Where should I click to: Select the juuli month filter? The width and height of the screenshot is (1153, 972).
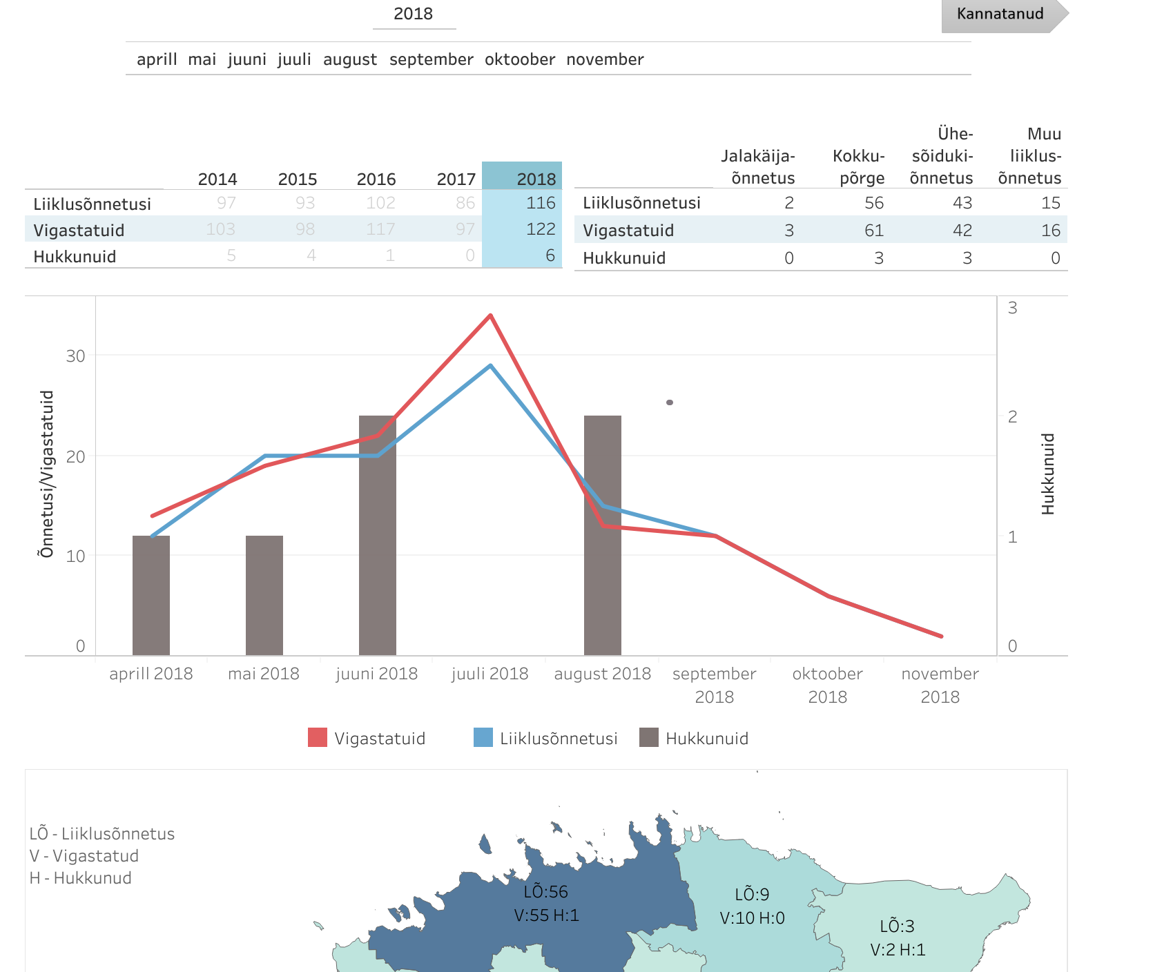(294, 59)
